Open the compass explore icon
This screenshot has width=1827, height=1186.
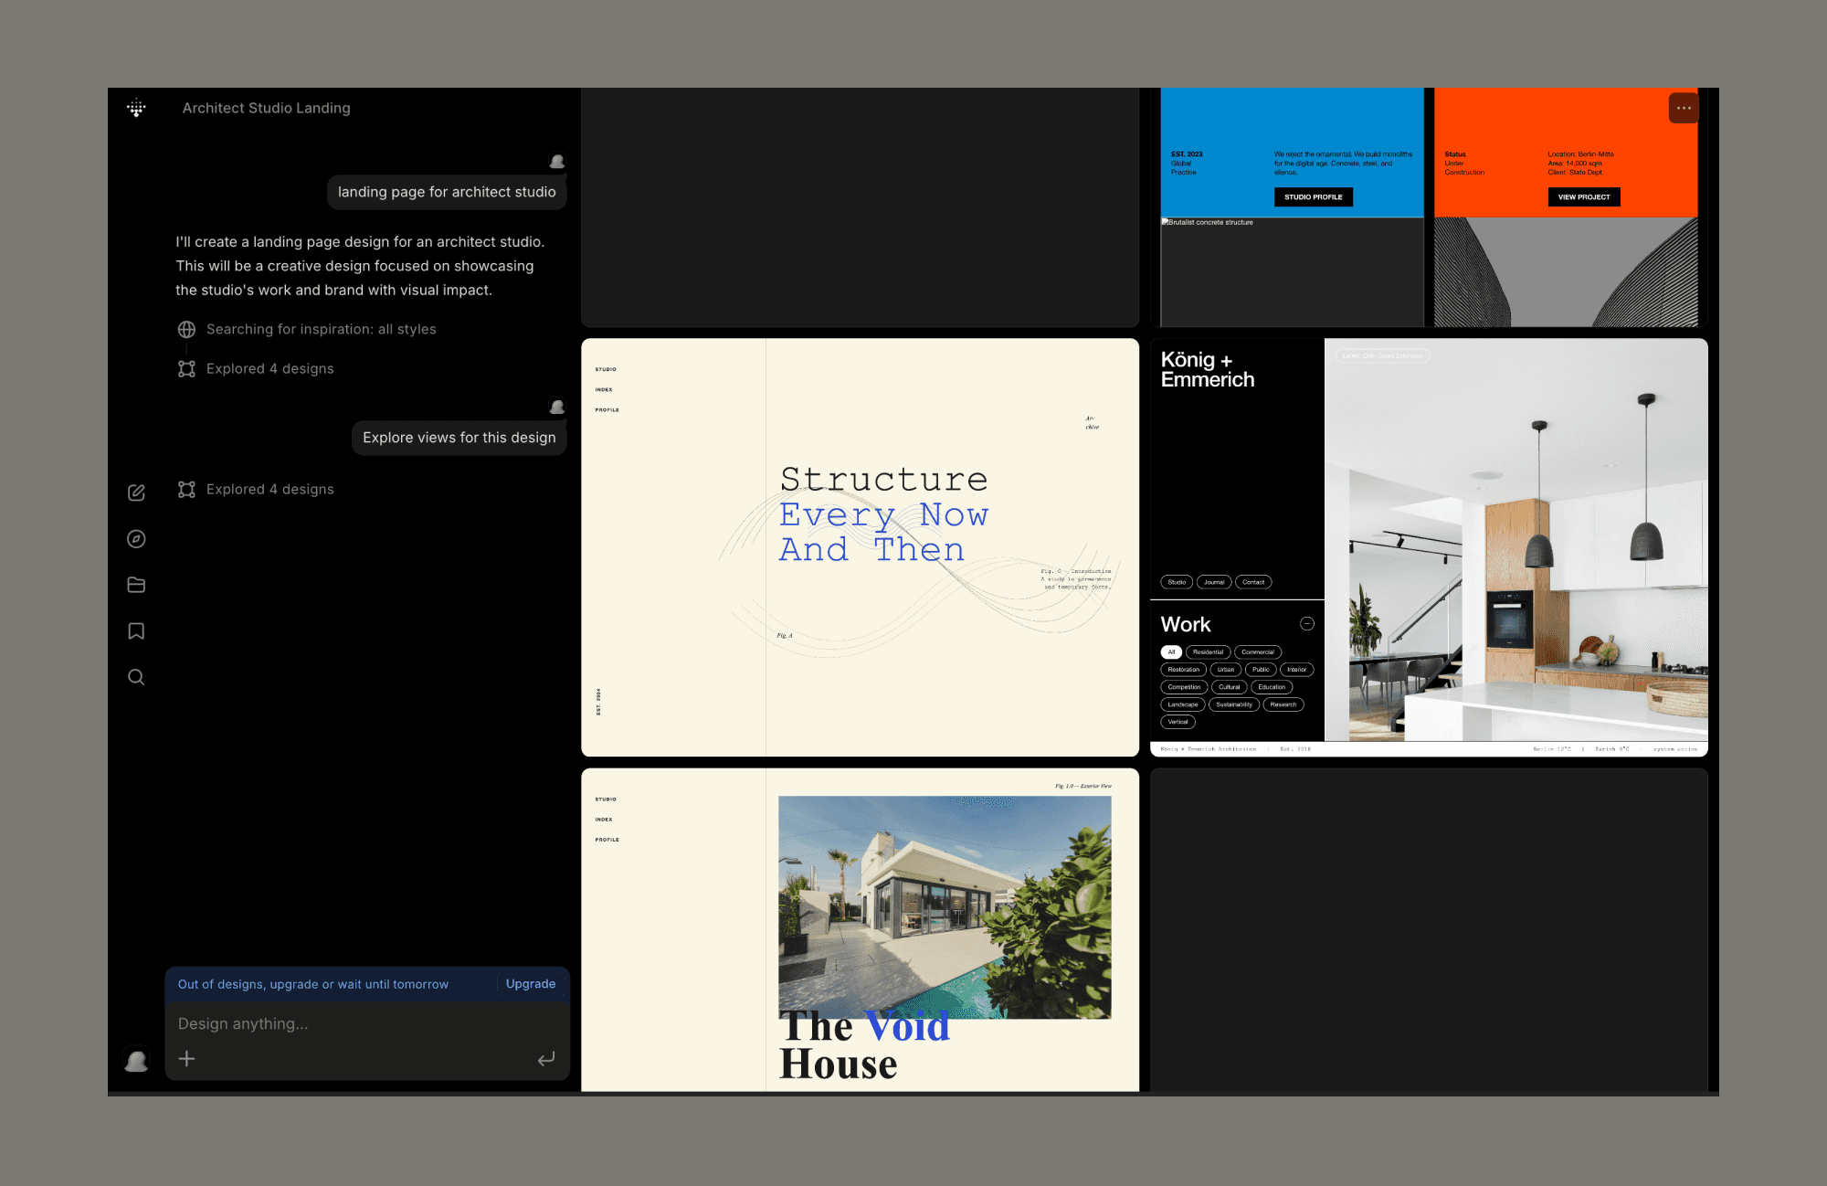coord(136,539)
